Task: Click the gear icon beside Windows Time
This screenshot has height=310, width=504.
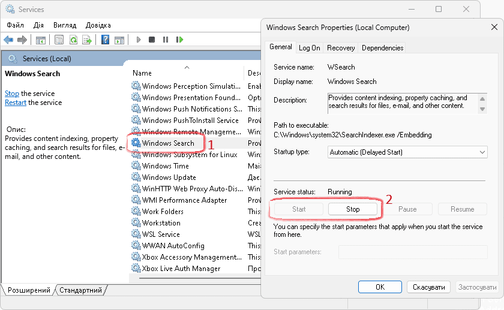Action: tap(136, 165)
